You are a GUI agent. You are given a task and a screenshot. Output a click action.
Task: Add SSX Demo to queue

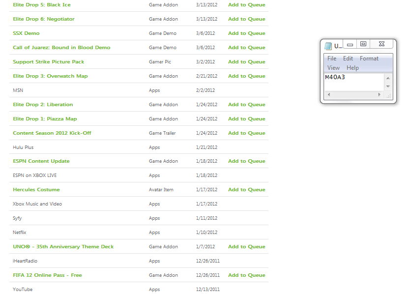click(247, 33)
